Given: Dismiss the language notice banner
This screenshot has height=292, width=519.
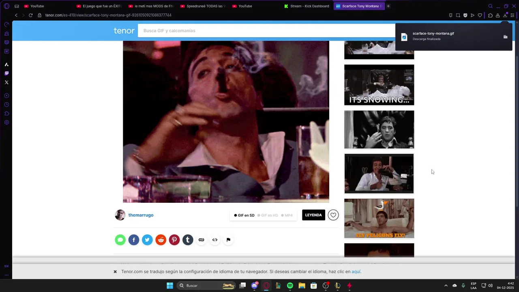Looking at the screenshot, I should pos(115,272).
